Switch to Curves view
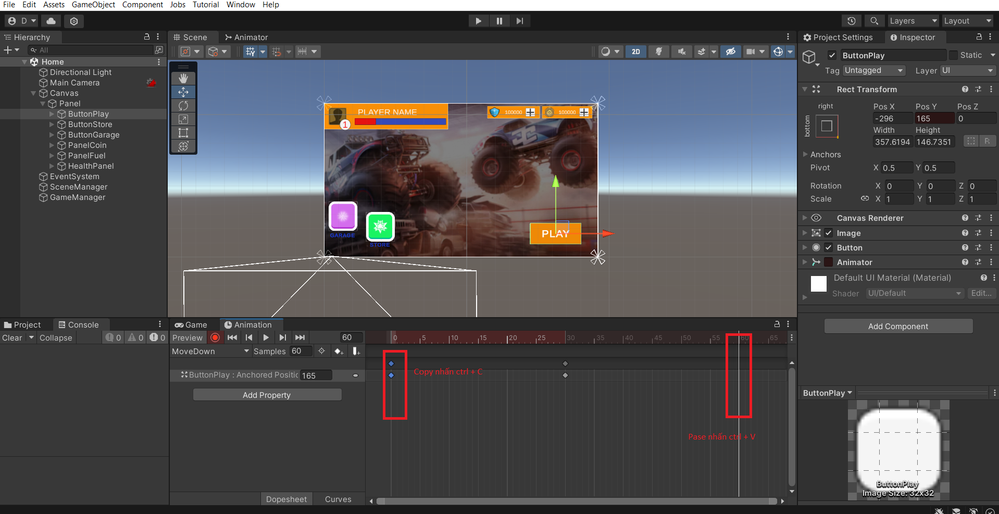 338,499
